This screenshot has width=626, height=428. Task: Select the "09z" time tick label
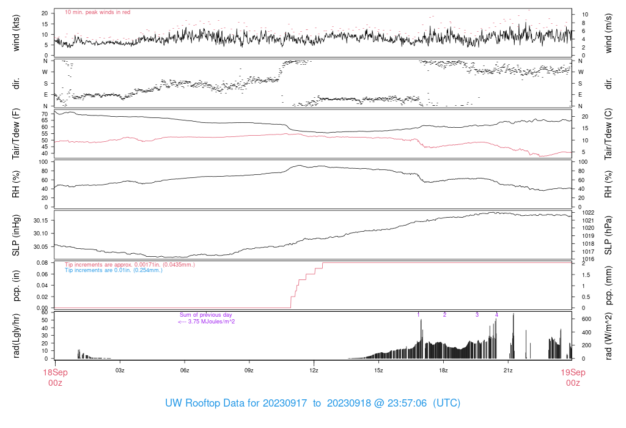coord(249,371)
